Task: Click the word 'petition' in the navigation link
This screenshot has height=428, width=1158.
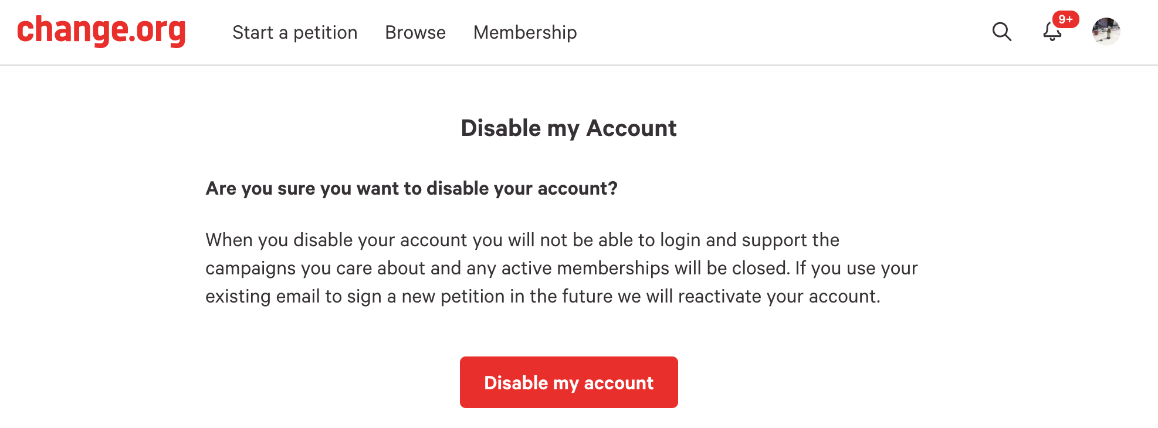Action: pyautogui.click(x=326, y=33)
